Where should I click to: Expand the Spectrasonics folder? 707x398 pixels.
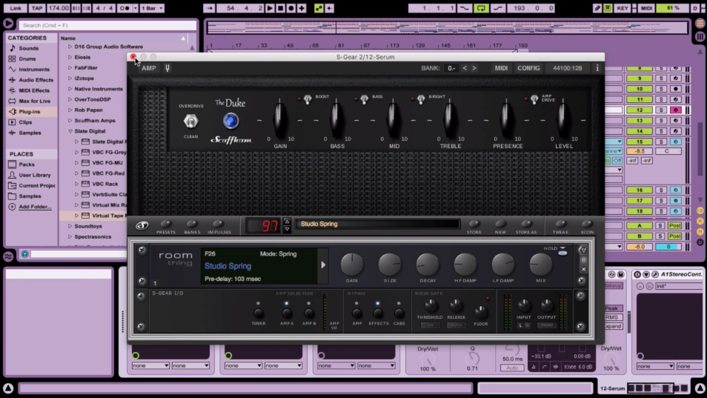pos(70,236)
